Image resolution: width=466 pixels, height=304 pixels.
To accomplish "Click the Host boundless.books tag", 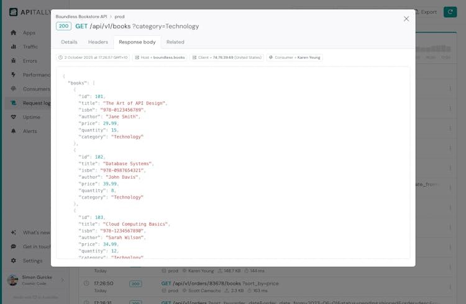I will (160, 58).
